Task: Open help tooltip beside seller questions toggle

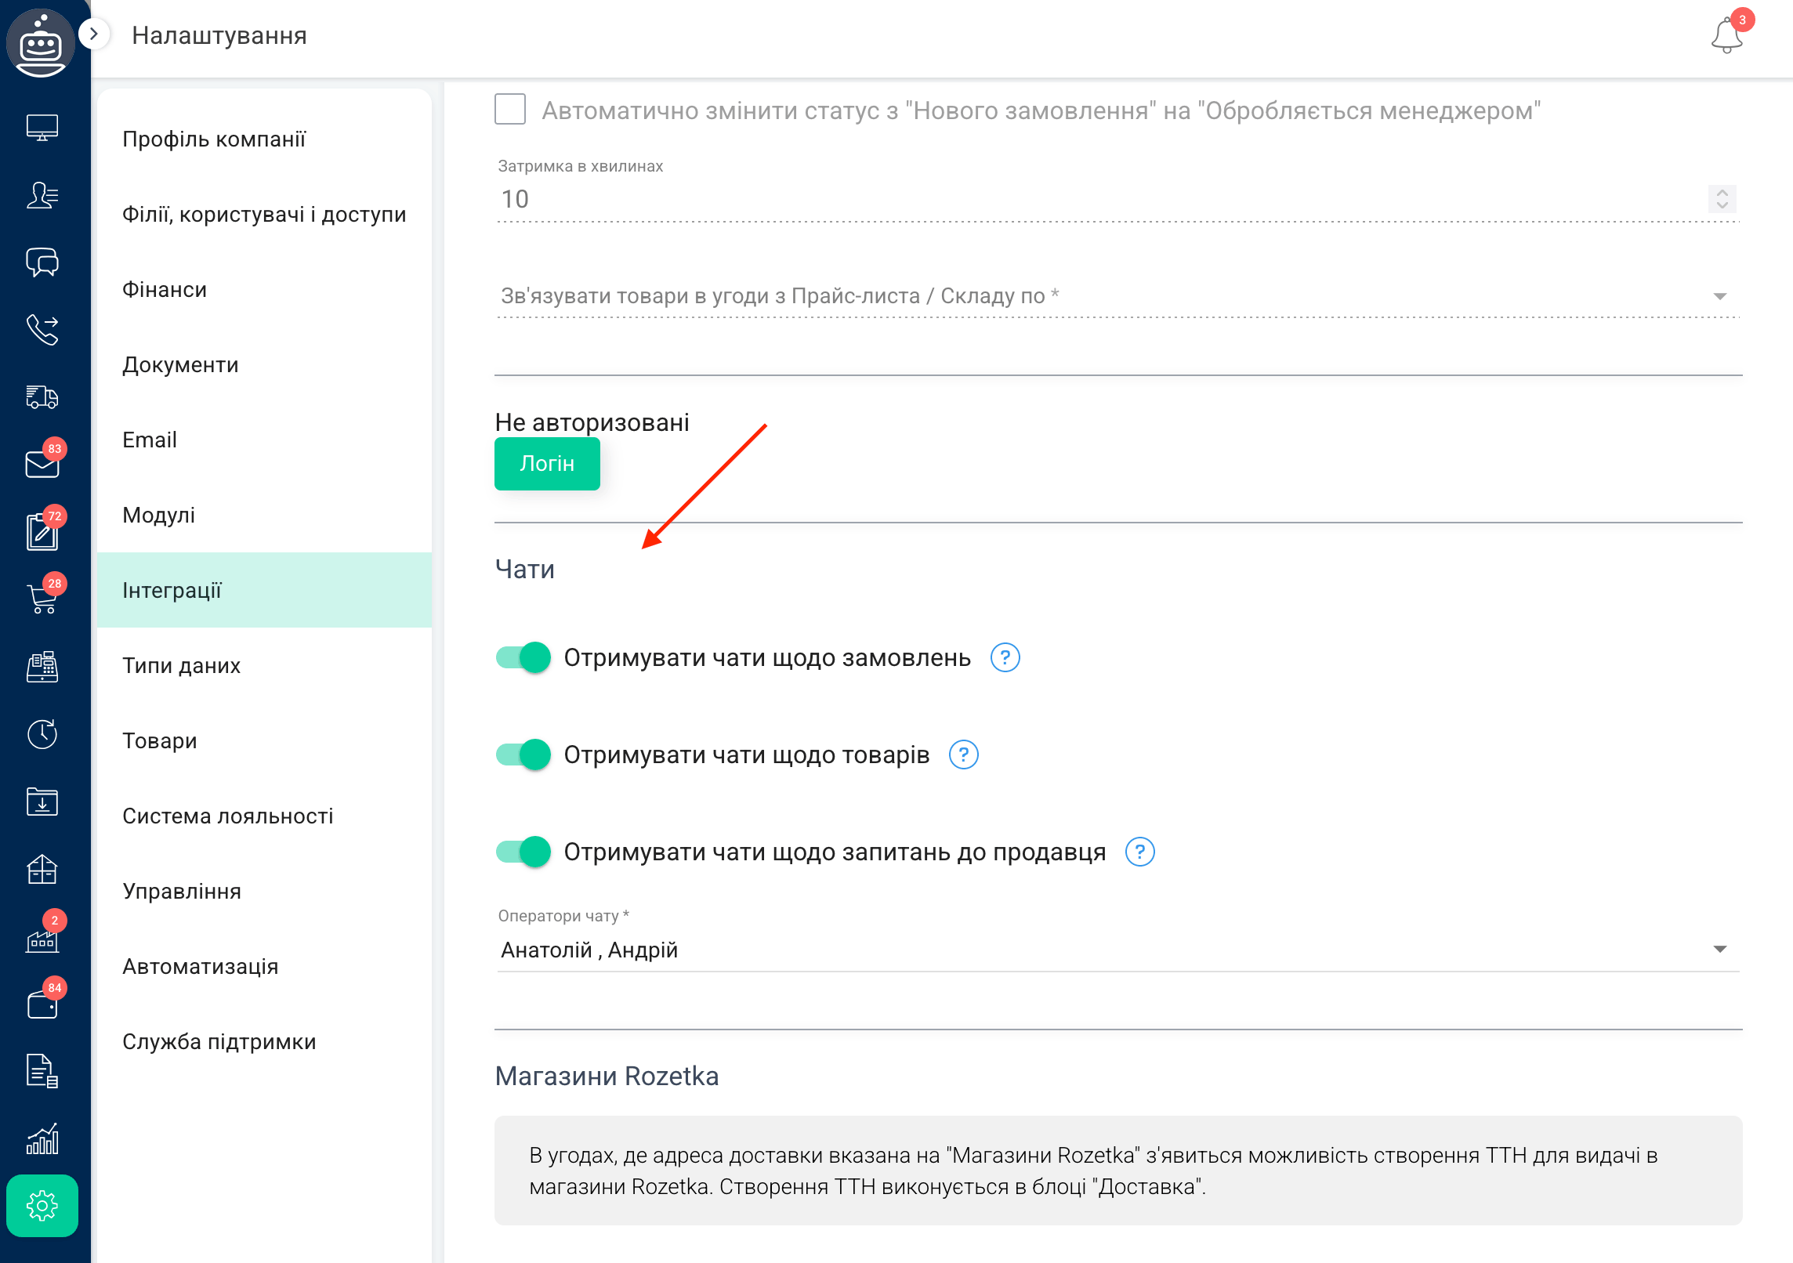Action: [x=1140, y=852]
